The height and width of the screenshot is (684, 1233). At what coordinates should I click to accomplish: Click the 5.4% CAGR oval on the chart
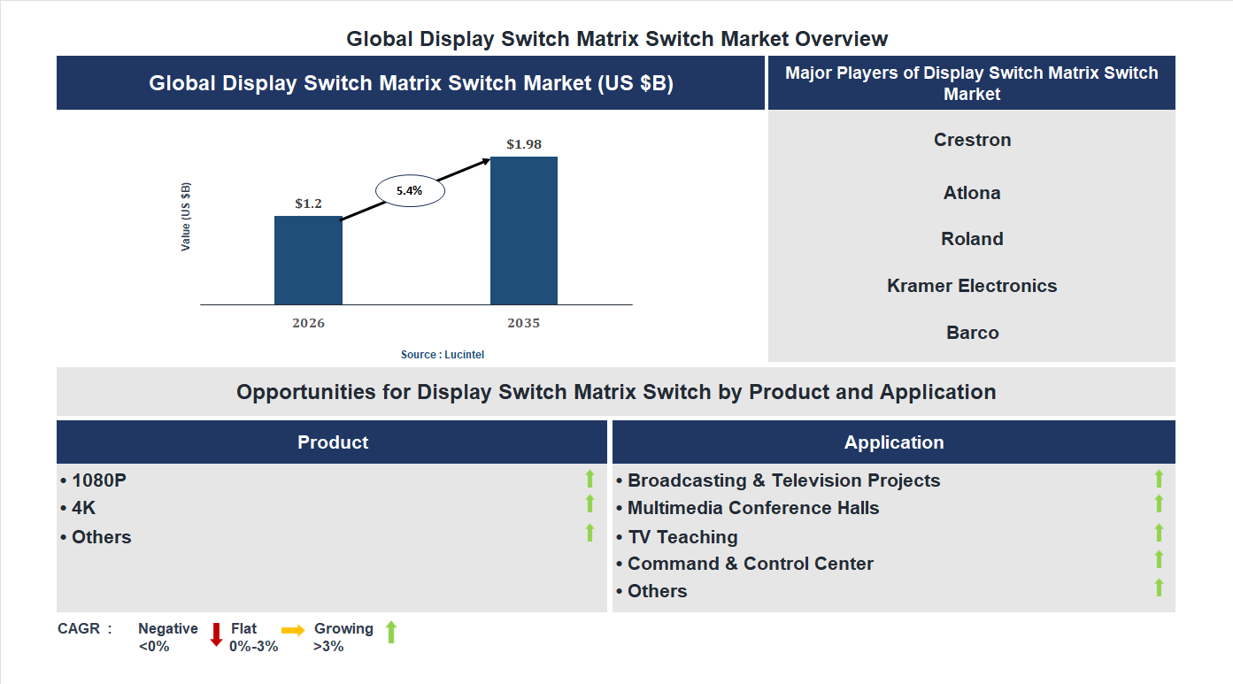(409, 189)
